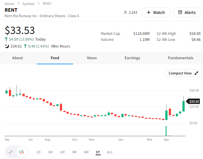Viewport: 203px width, 159px height.
Task: Switch to the News tab
Action: click(92, 58)
